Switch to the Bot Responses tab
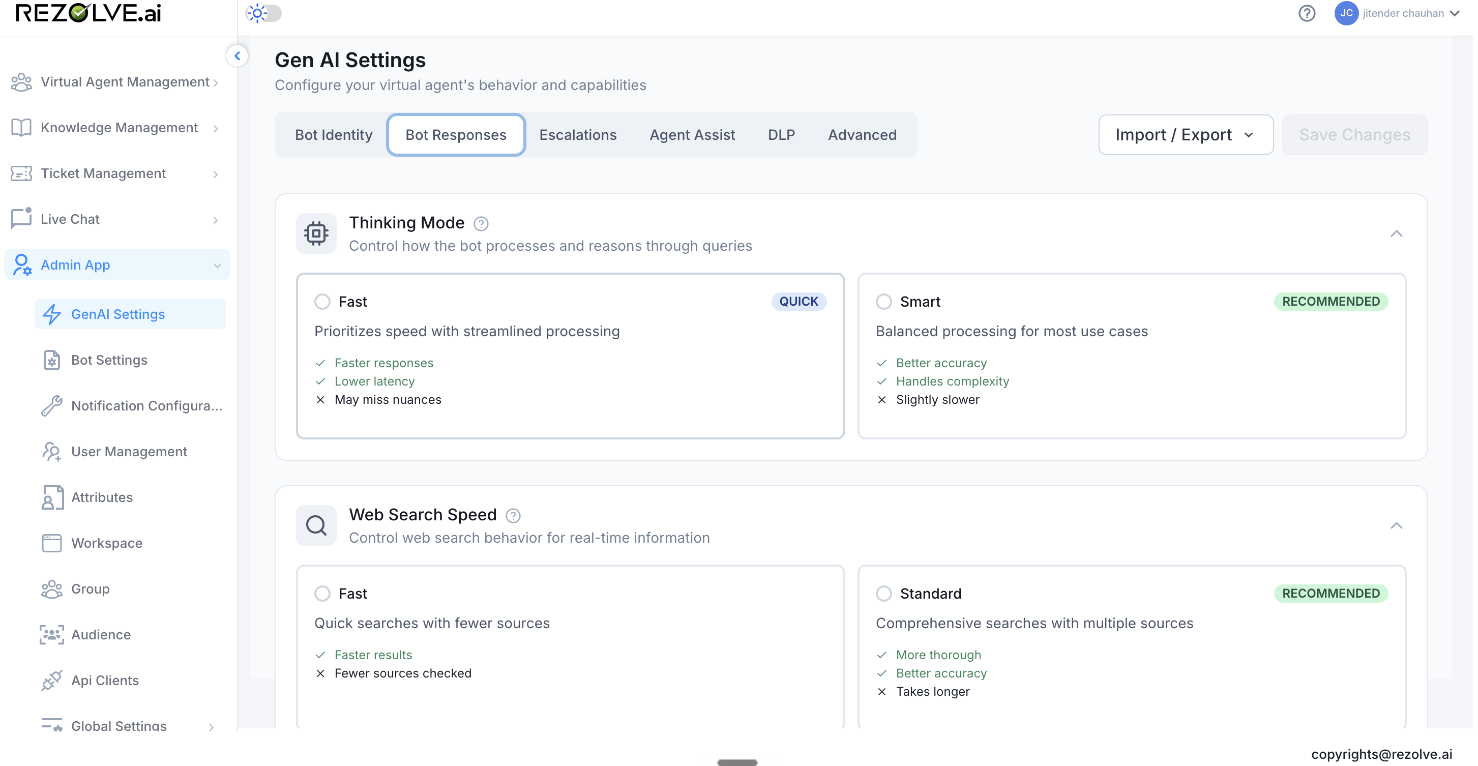 (x=456, y=135)
